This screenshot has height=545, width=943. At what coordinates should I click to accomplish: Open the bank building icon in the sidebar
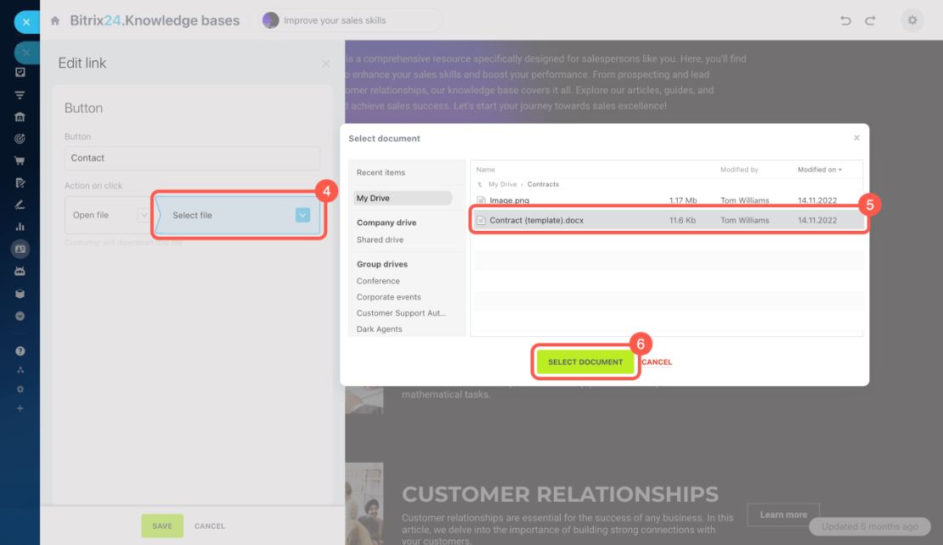20,116
